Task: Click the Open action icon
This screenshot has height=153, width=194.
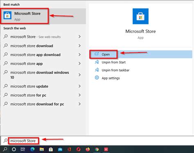Action: [97, 54]
